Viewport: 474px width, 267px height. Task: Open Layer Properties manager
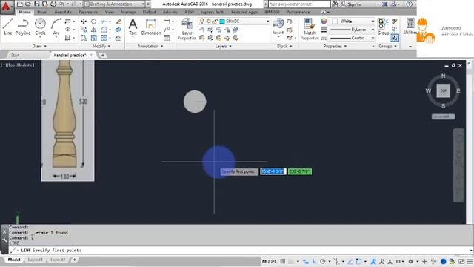(x=187, y=30)
